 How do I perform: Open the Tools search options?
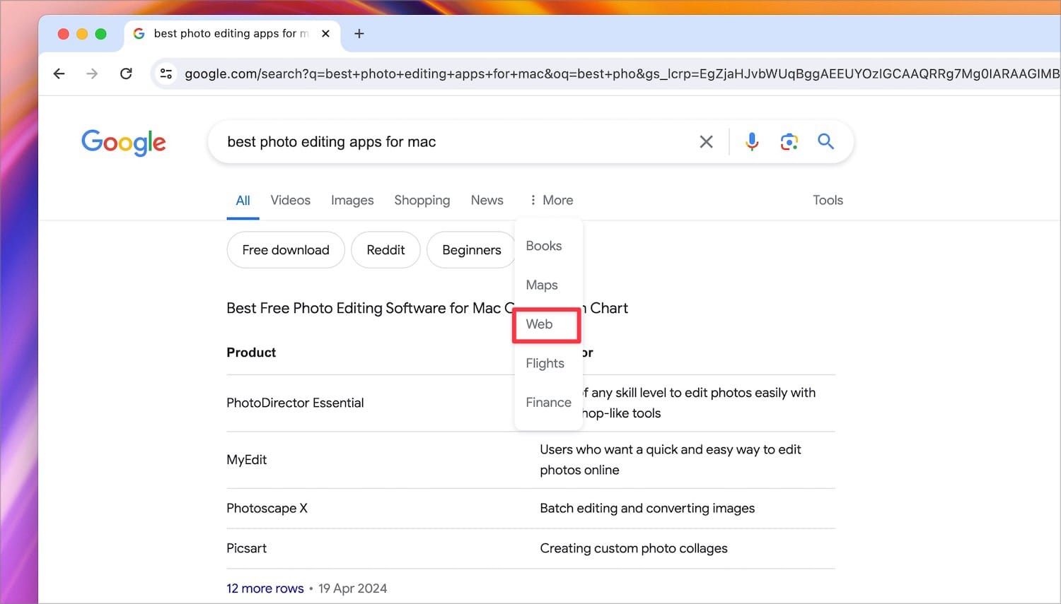[828, 201]
